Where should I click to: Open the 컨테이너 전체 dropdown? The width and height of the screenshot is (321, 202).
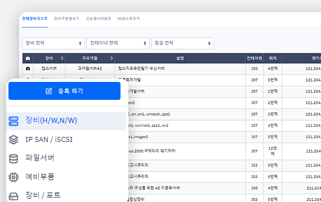118,43
